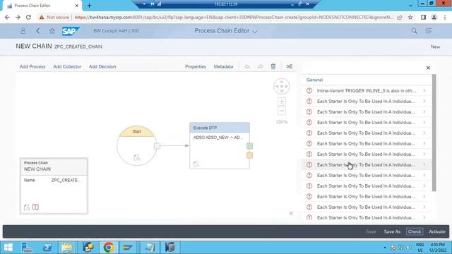Open a new browser tab
Screen dimensions: 452x254
[90, 6]
